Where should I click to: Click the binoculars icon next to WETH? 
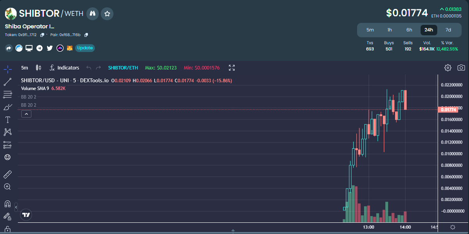[x=93, y=14]
